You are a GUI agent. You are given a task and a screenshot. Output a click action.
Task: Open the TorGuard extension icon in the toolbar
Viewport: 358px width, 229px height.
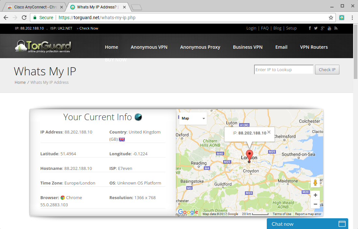(342, 18)
